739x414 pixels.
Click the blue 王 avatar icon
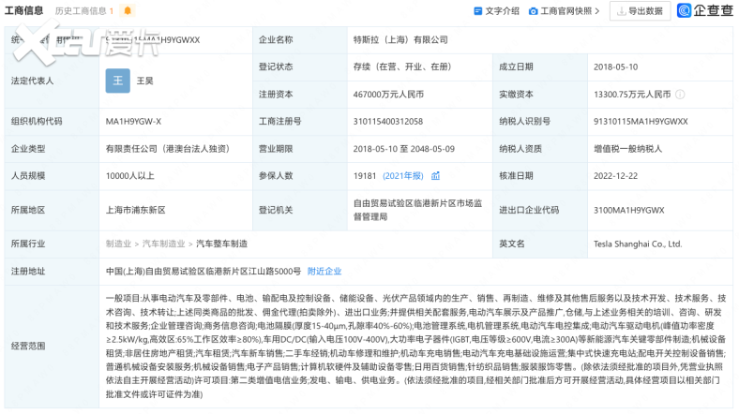click(118, 81)
